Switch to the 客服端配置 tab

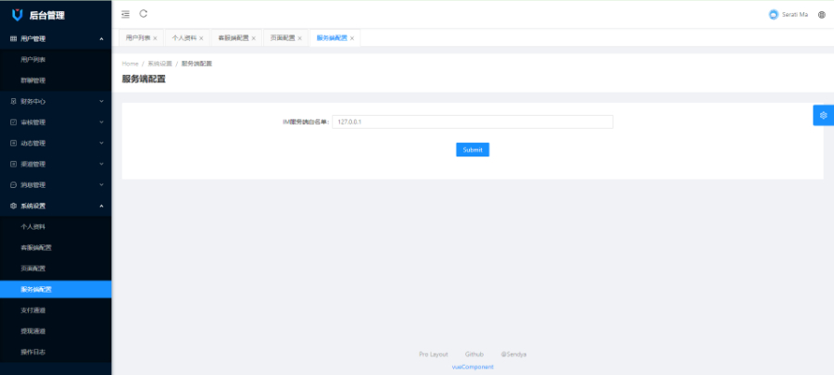233,38
